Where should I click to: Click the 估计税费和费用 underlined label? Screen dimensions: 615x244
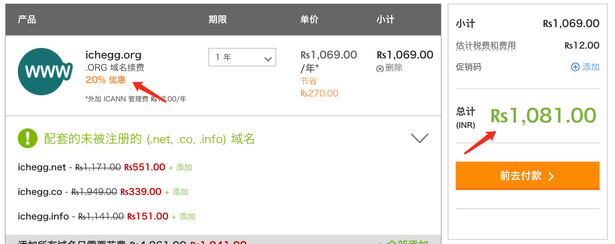tap(486, 45)
